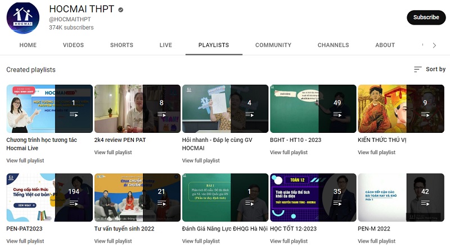This screenshot has height=245, width=450.
Task: Switch to the VIDEOS tab
Action: point(73,45)
